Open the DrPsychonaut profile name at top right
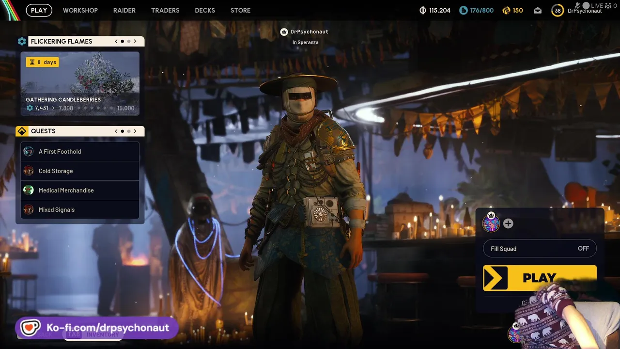This screenshot has width=620, height=349. pos(585,11)
